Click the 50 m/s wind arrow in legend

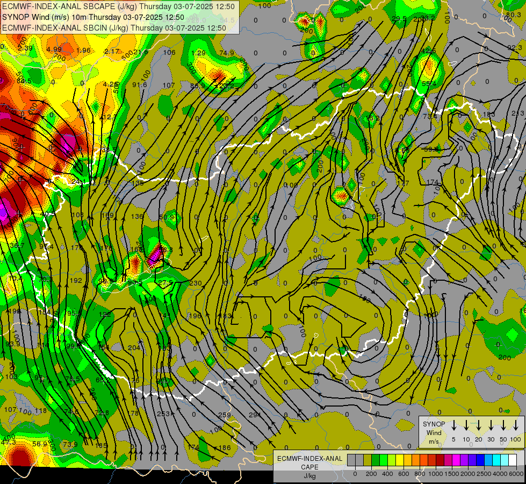pos(503,425)
